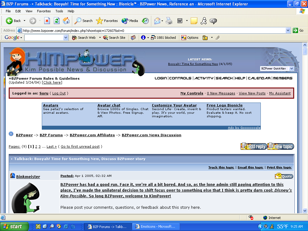The image size is (308, 231).
Task: Open the Edit menu
Action: [x=18, y=11]
